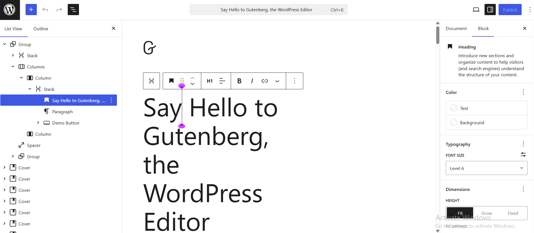This screenshot has width=534, height=233.
Task: Select Spacer block in List View
Action: 34,145
